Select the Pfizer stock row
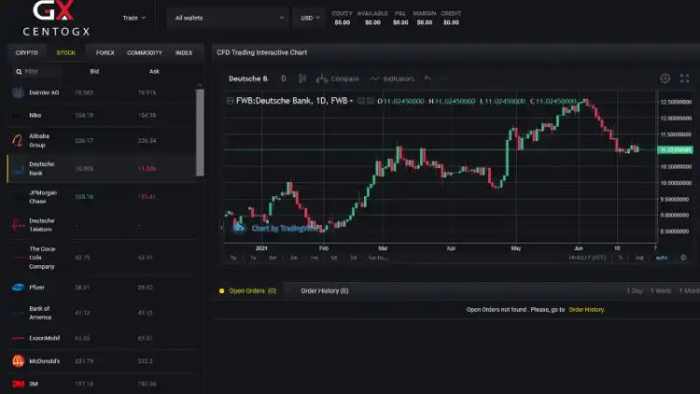 102,288
